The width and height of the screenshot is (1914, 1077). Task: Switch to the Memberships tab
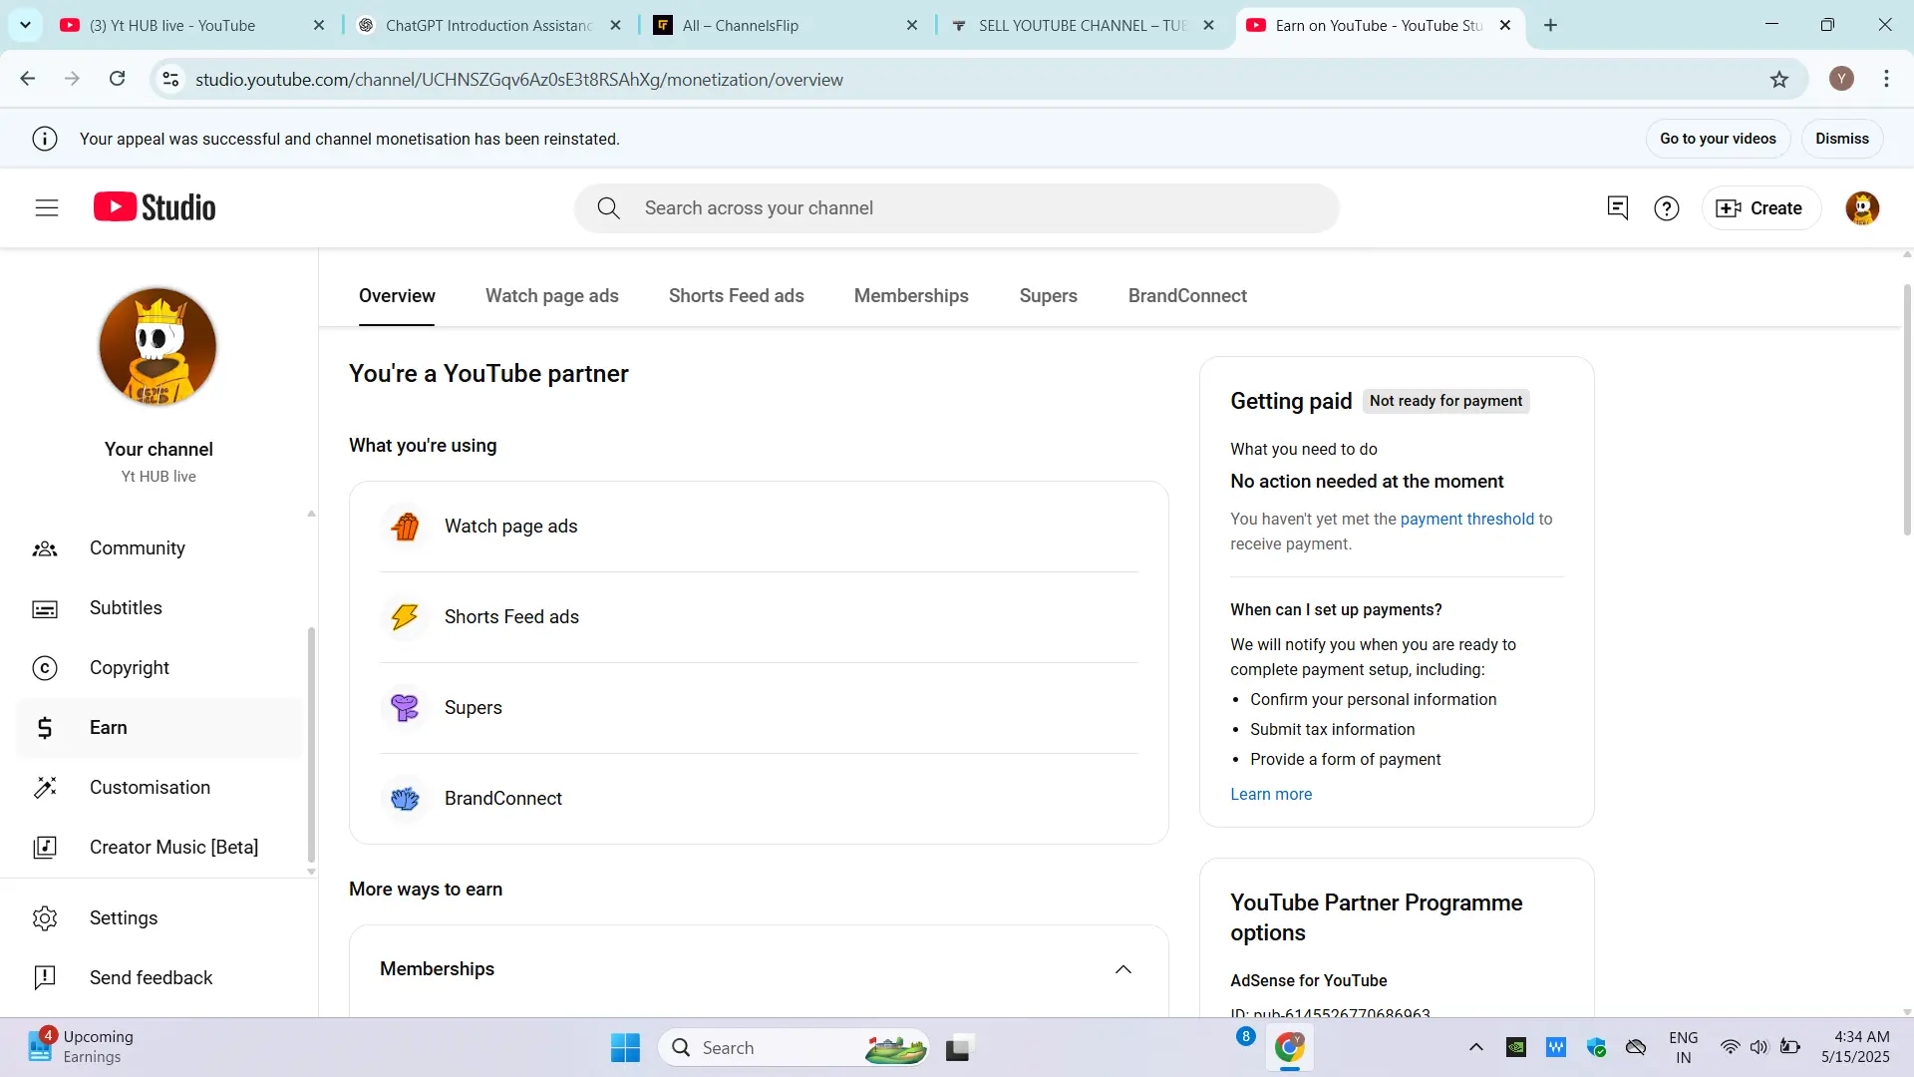pos(911,296)
